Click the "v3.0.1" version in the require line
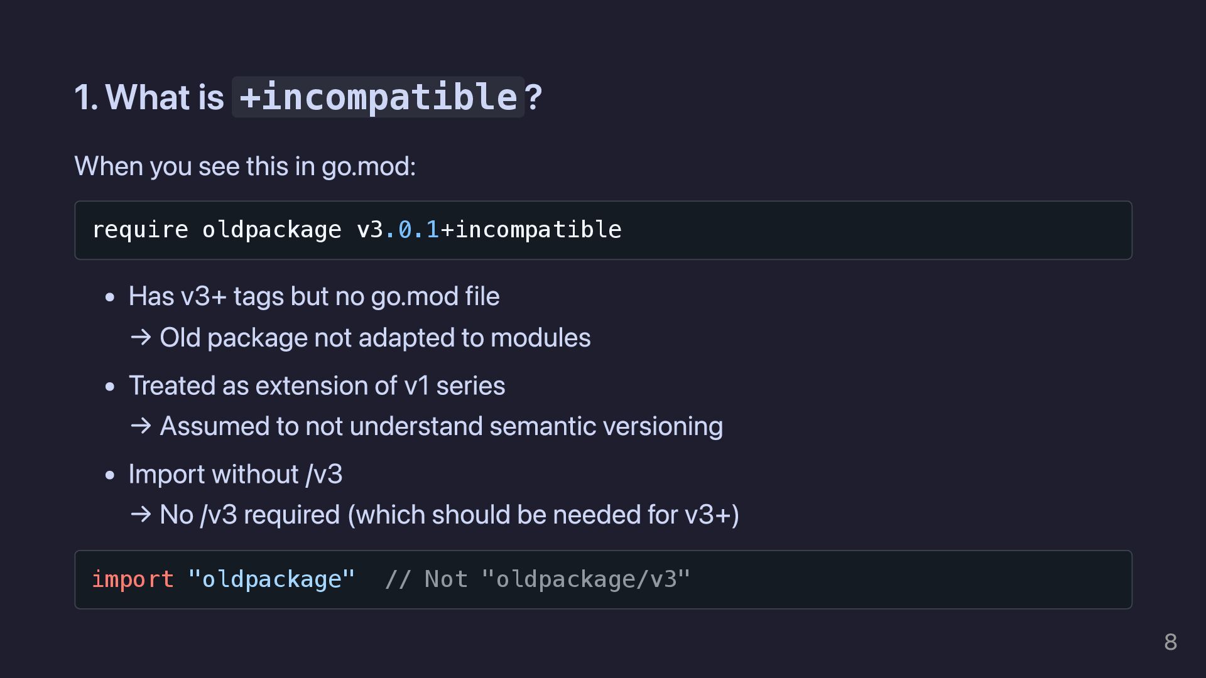 point(398,230)
